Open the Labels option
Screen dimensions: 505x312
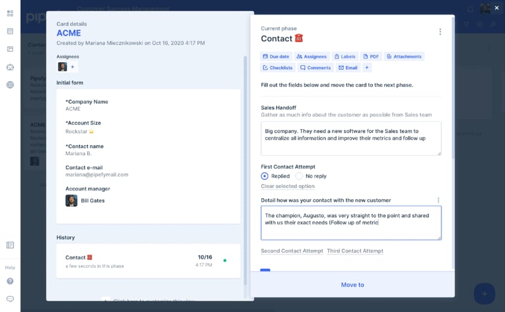coord(345,56)
